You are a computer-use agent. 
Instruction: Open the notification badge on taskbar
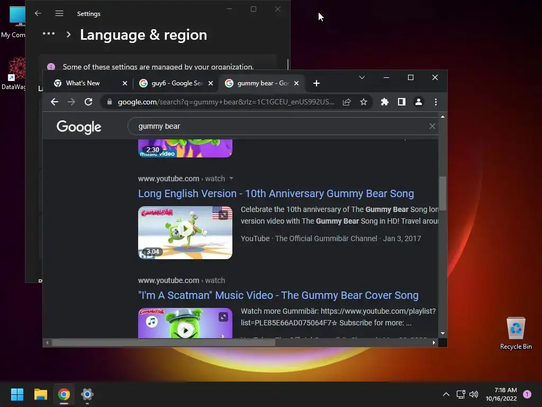coord(527,394)
